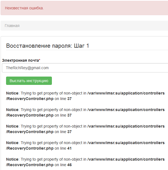The width and height of the screenshot is (168, 170).
Task: Click the second line 37 notice message
Action: tap(85, 112)
